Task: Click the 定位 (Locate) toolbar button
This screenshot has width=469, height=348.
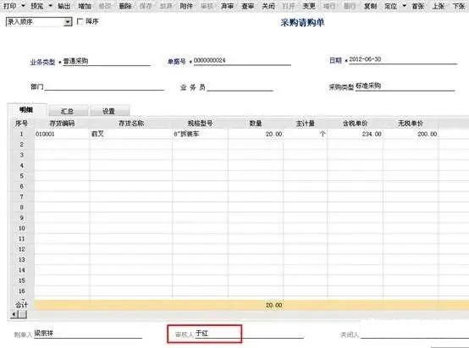Action: pos(390,6)
